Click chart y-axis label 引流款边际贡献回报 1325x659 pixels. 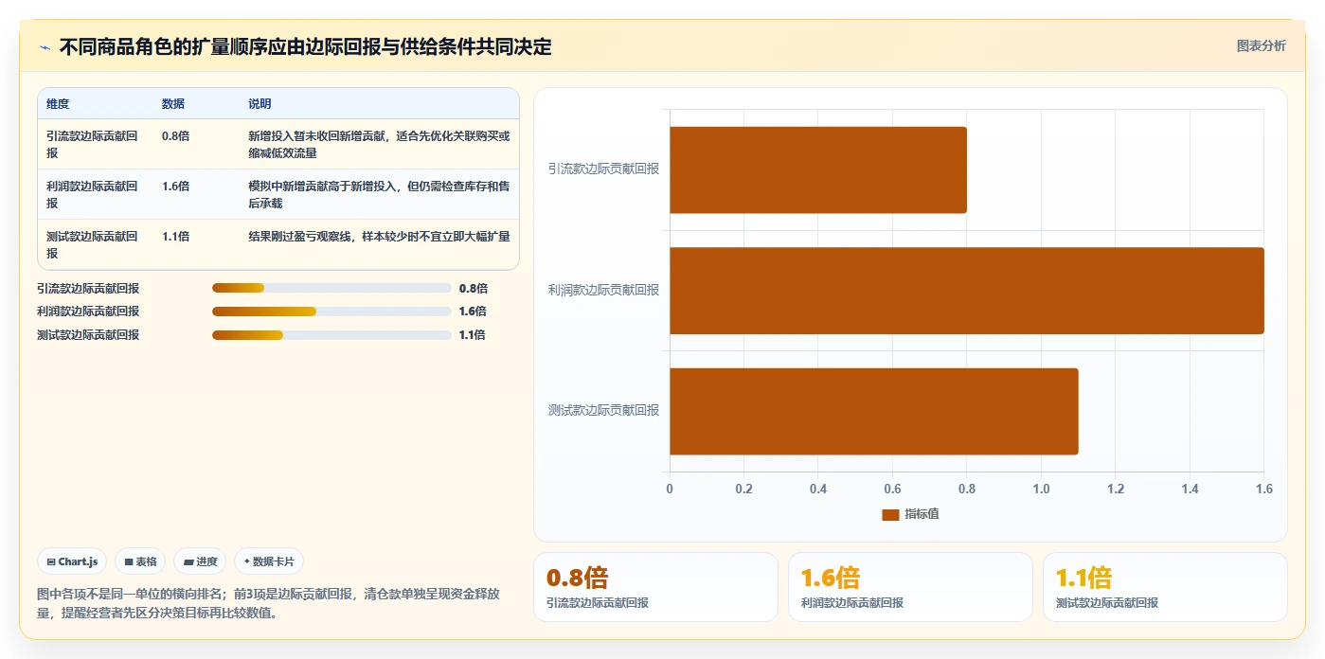603,169
